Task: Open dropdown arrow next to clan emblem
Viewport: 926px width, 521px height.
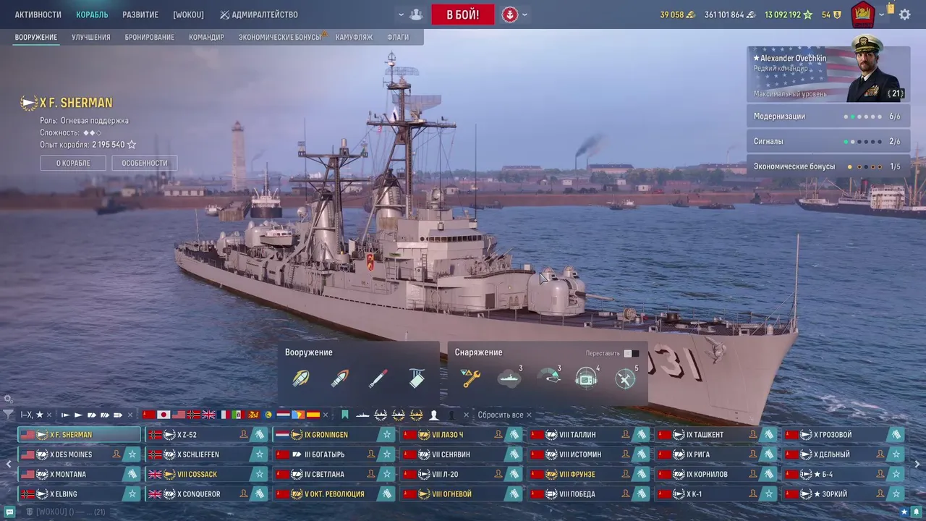Action: 881,14
